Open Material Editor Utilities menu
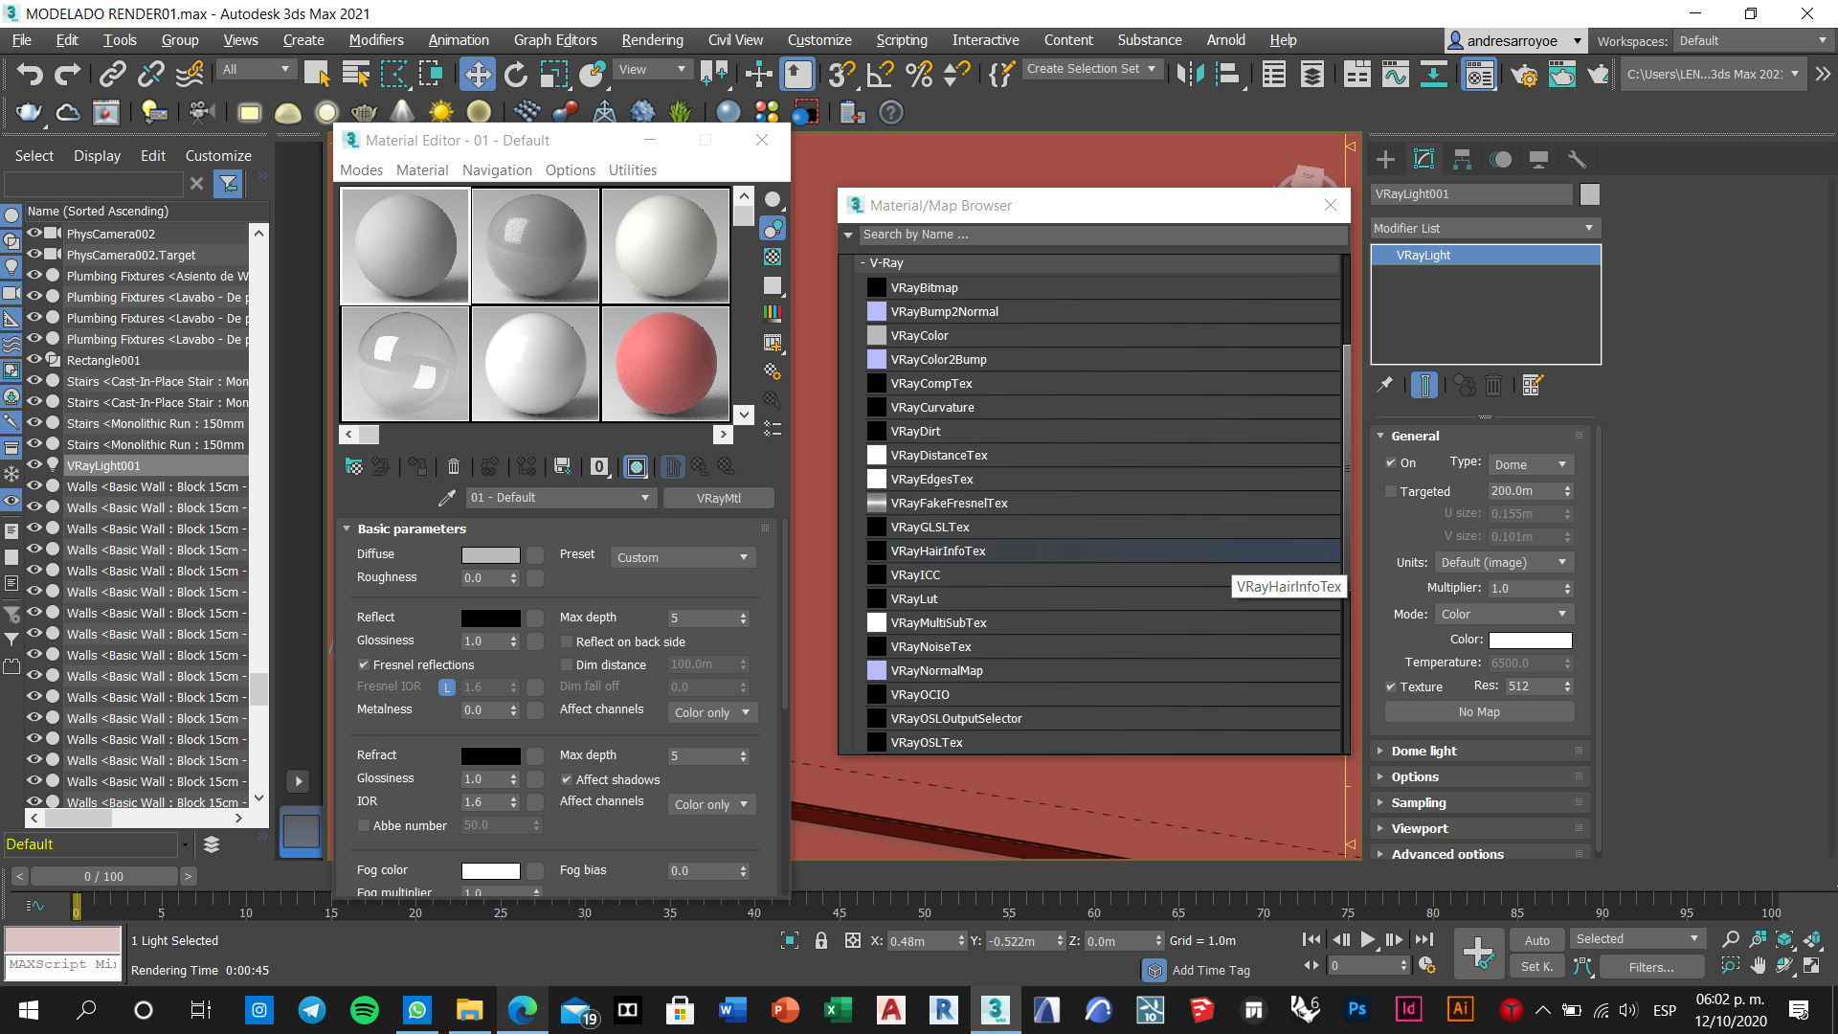The width and height of the screenshot is (1838, 1034). pyautogui.click(x=633, y=170)
